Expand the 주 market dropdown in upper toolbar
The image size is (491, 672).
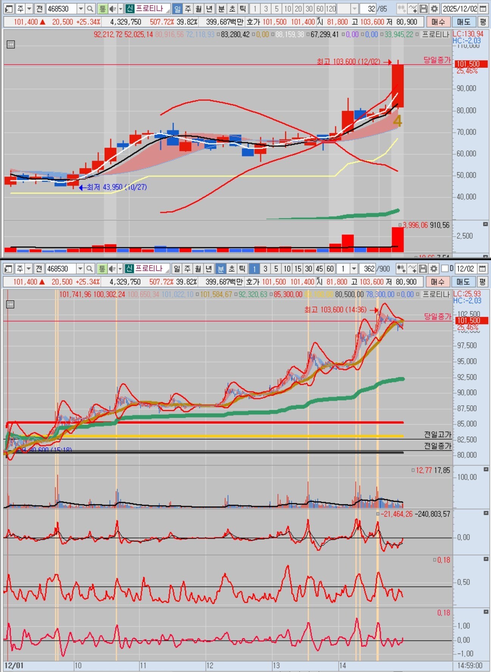pyautogui.click(x=29, y=9)
